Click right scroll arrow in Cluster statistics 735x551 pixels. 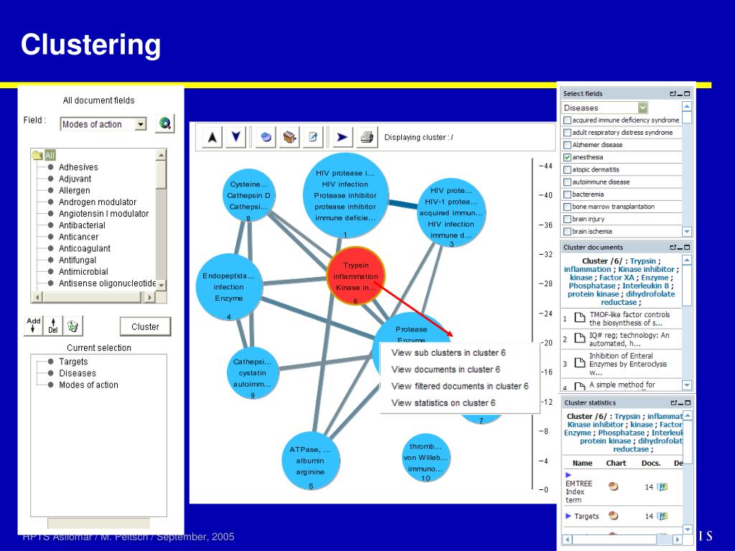(x=678, y=540)
